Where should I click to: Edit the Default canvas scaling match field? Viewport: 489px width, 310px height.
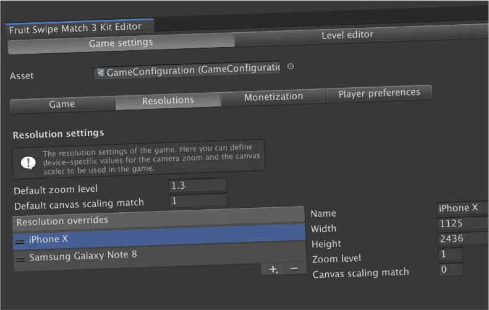point(198,200)
